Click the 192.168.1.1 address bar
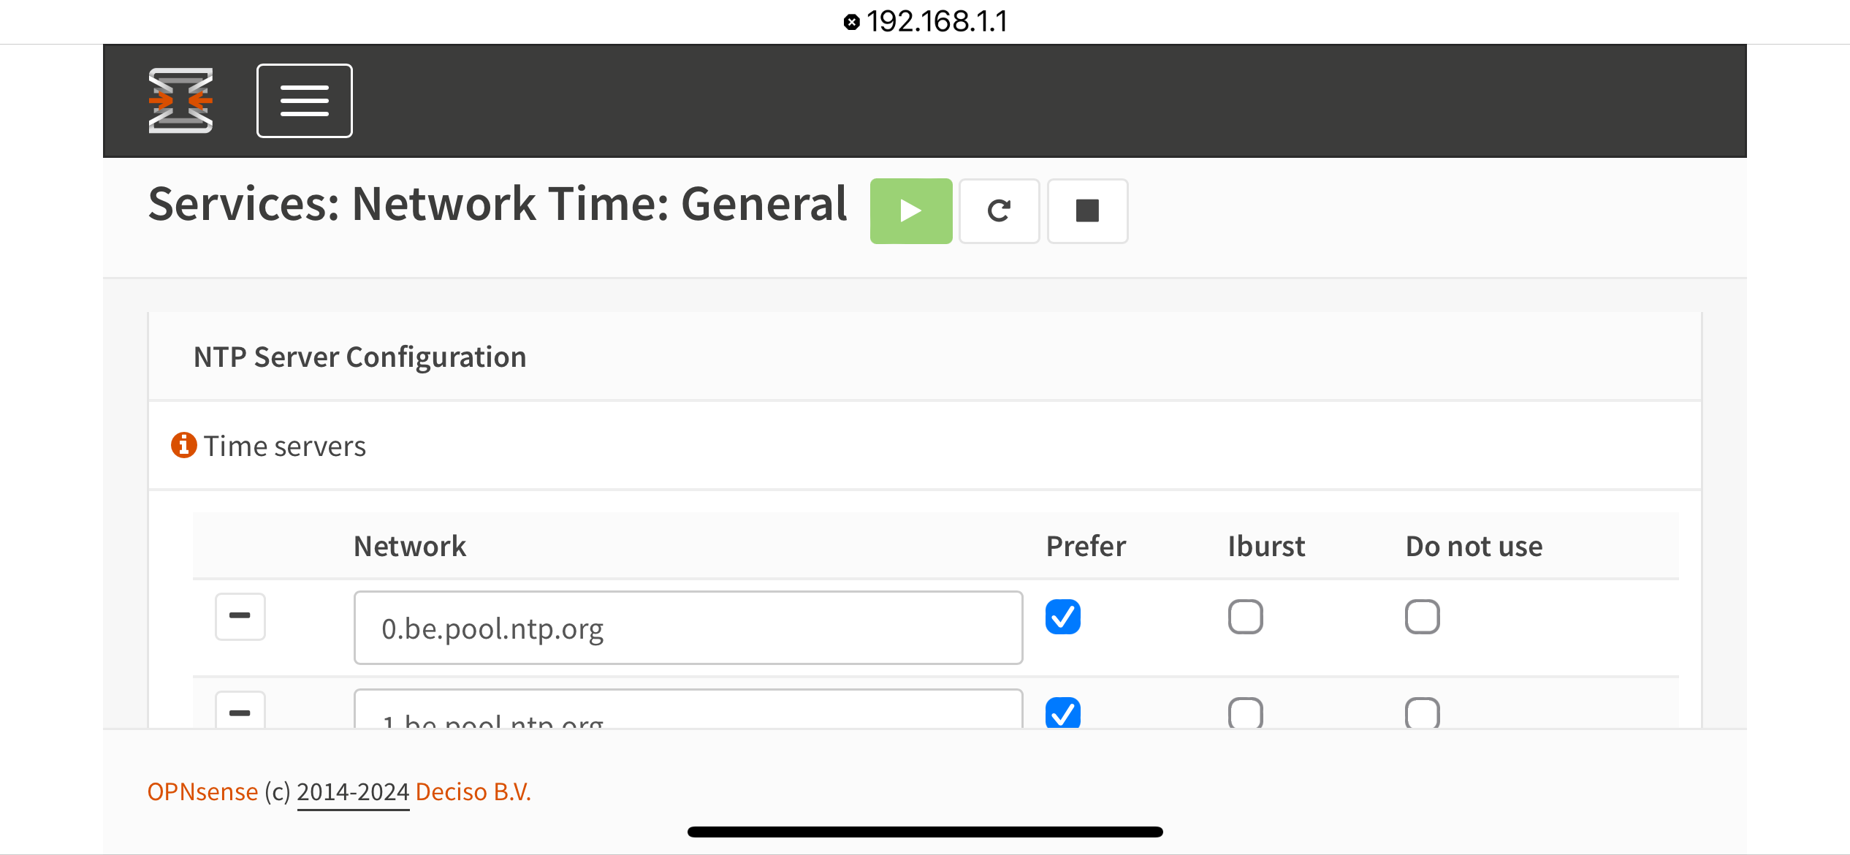The width and height of the screenshot is (1850, 855). click(936, 21)
